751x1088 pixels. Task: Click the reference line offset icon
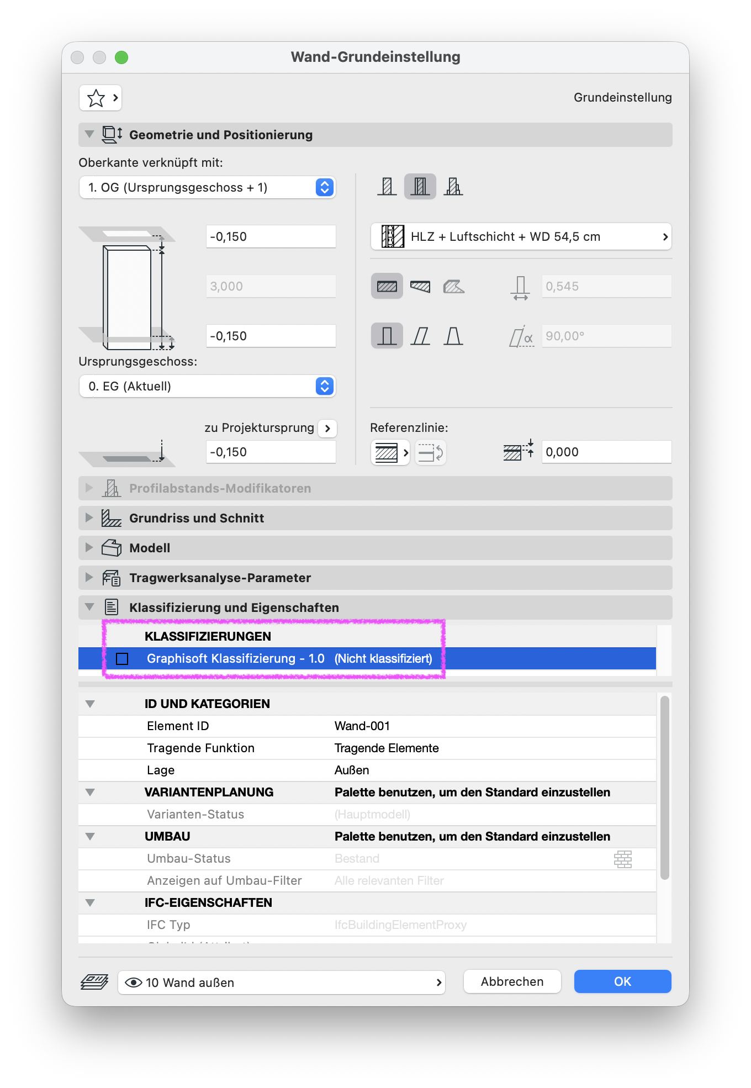click(519, 451)
